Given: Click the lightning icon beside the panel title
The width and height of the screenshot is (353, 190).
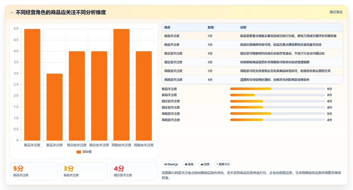Looking at the screenshot, I should tap(12, 12).
